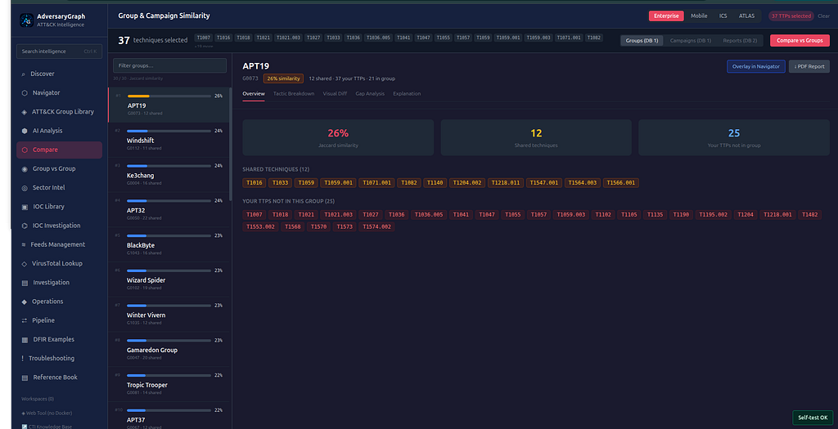
Task: Click the DFIR Examples icon
Action: point(24,339)
